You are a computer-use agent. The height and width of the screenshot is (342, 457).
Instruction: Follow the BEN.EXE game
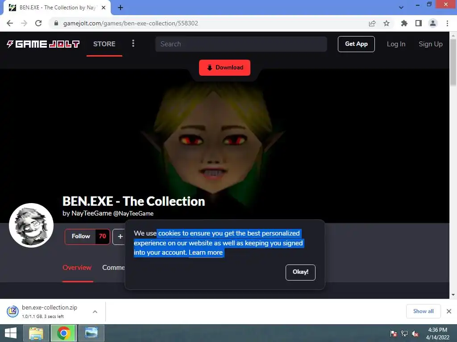80,236
